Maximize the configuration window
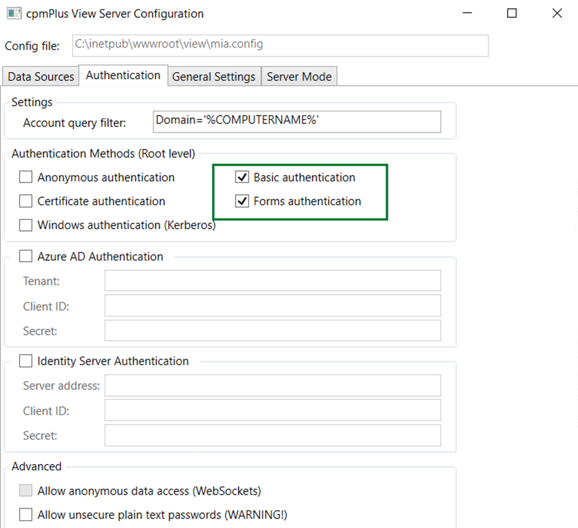This screenshot has width=578, height=528. [x=512, y=14]
